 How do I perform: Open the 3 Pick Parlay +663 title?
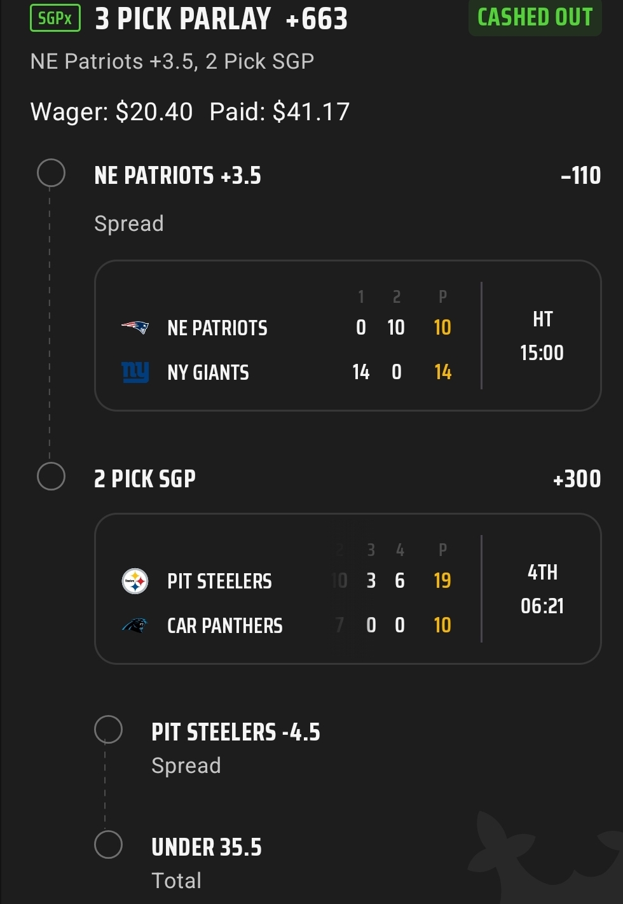click(x=221, y=19)
